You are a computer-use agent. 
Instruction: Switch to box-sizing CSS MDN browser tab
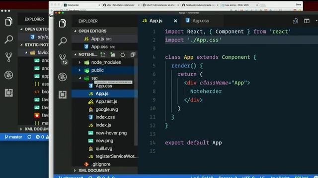239,5
